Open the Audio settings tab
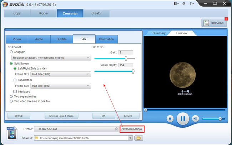Screen dimensions: 232x145 pos(39,39)
